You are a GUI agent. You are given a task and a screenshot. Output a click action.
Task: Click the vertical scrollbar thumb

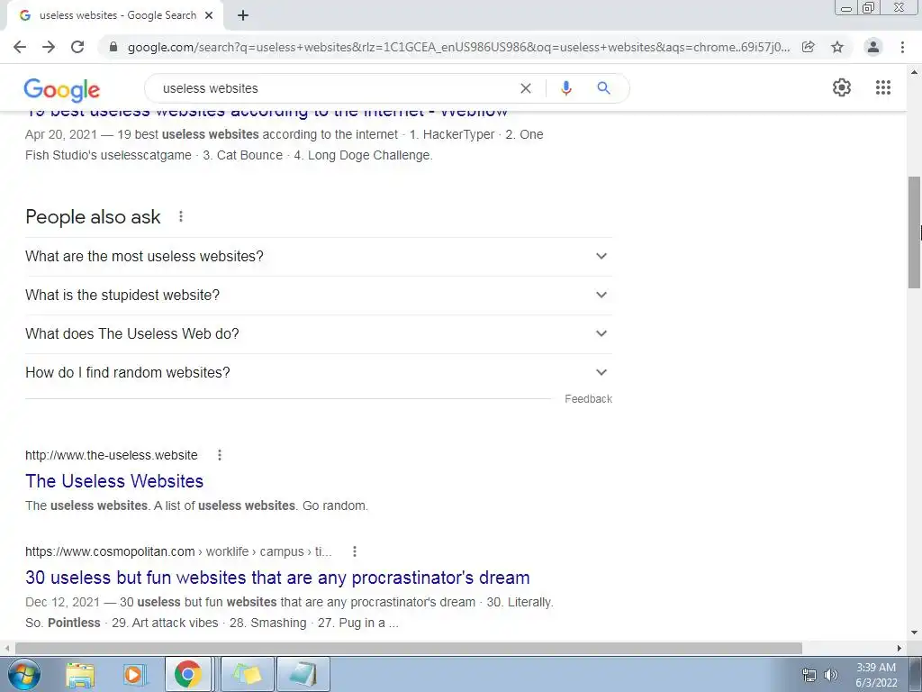[914, 232]
